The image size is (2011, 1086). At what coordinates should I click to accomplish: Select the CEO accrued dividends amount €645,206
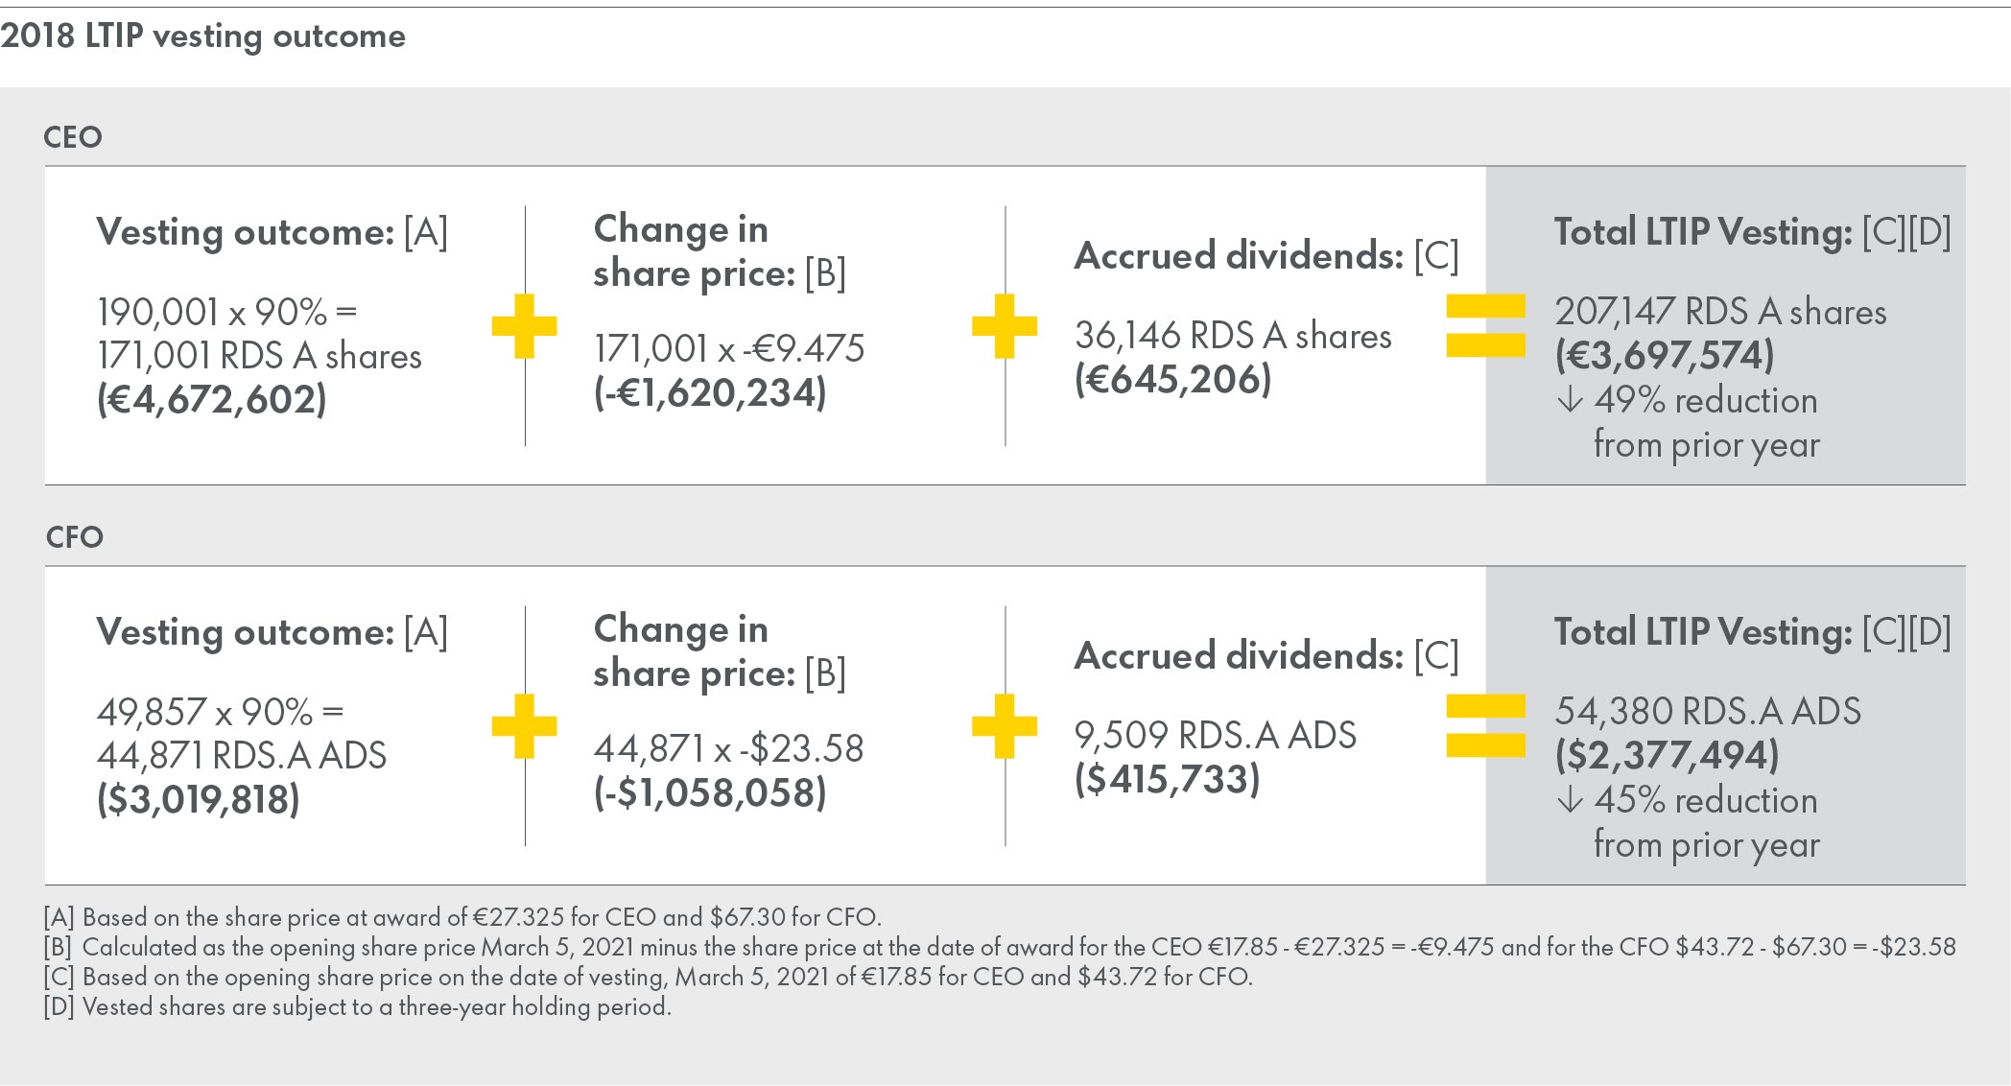[1172, 380]
